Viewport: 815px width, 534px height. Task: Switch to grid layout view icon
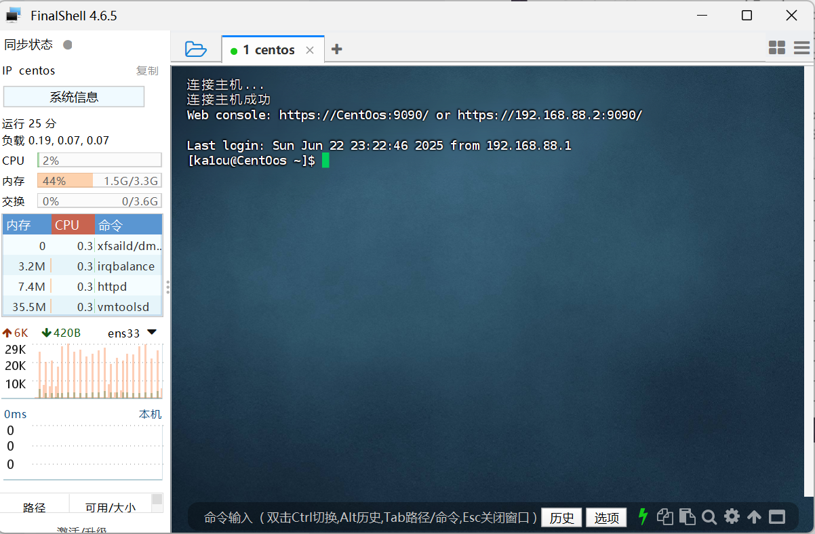(x=777, y=47)
